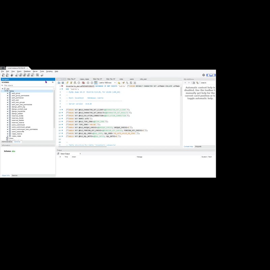Viewport: 270px width, 270px height.
Task: Toggle the bottom output panel visibility
Action: (211, 75)
